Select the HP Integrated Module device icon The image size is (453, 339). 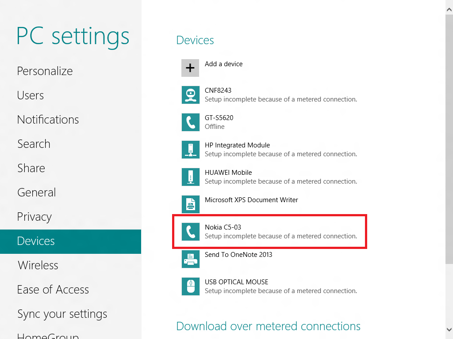(190, 149)
